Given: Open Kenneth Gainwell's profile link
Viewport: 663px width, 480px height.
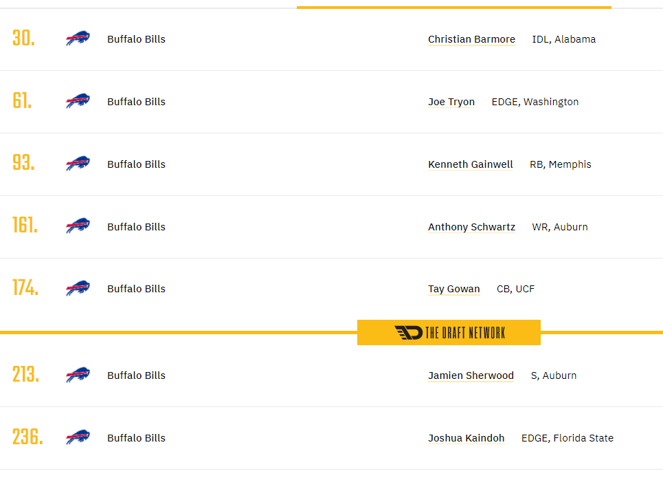Looking at the screenshot, I should 470,164.
